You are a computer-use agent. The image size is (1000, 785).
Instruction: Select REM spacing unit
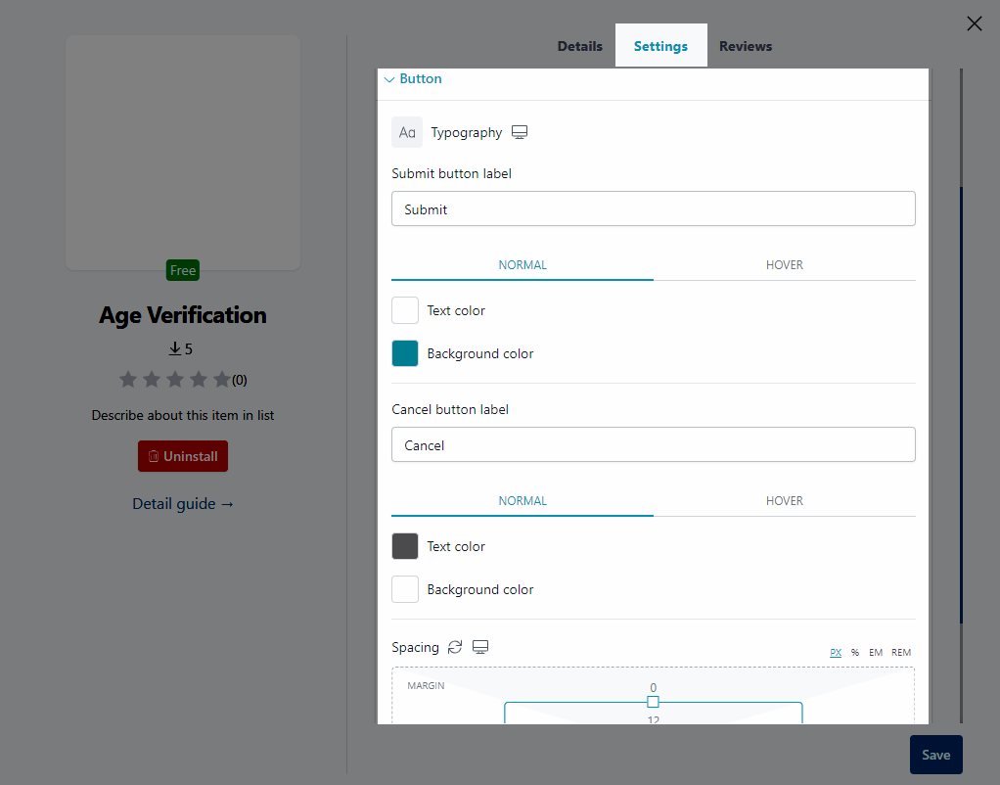901,652
